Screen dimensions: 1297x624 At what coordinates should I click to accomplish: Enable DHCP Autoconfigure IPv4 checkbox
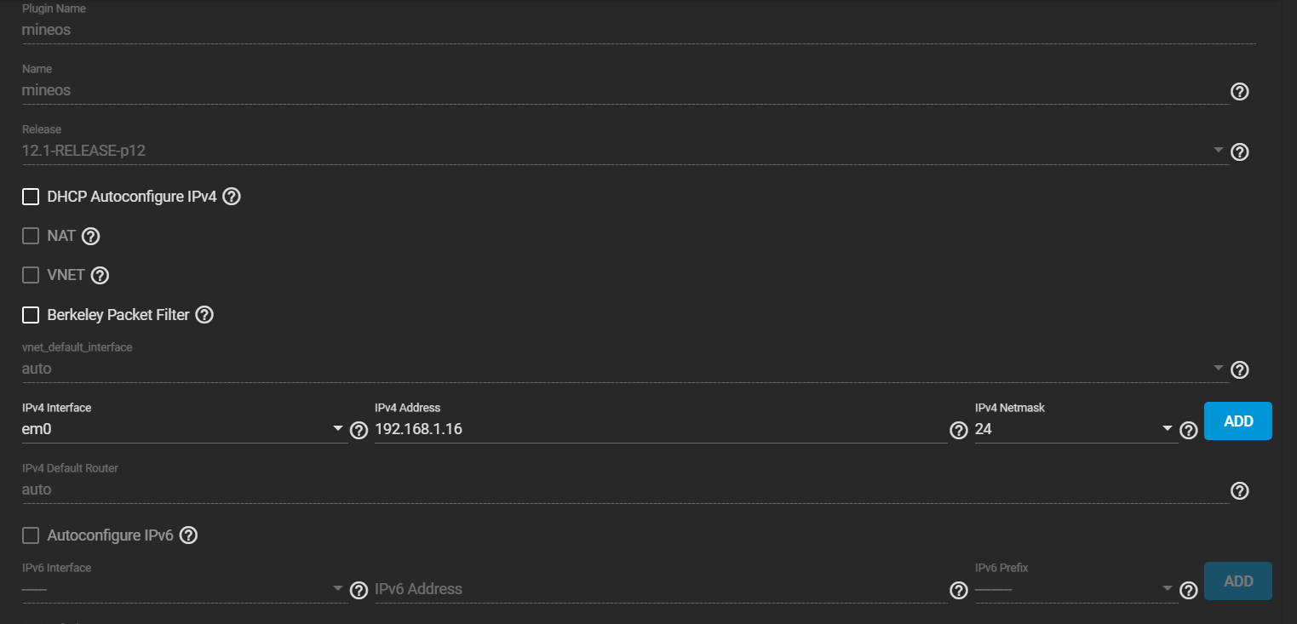click(31, 197)
